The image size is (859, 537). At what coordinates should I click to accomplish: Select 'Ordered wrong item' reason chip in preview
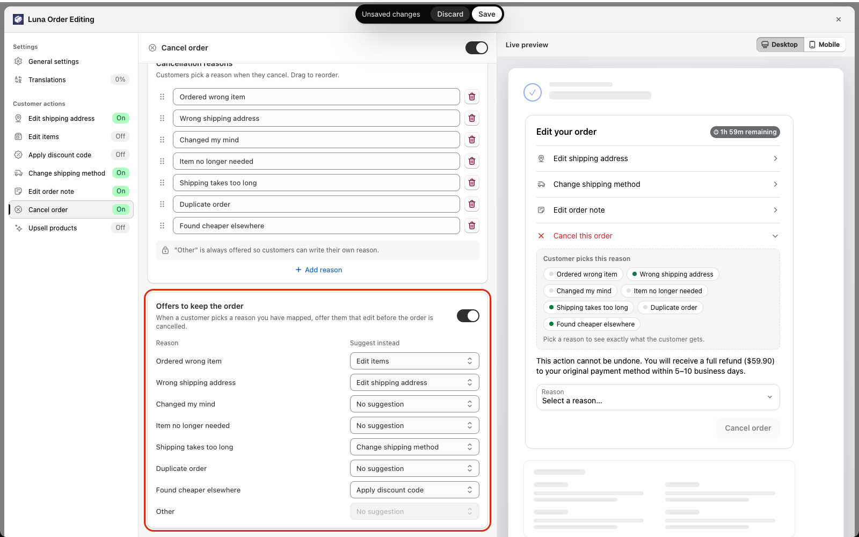tap(583, 274)
